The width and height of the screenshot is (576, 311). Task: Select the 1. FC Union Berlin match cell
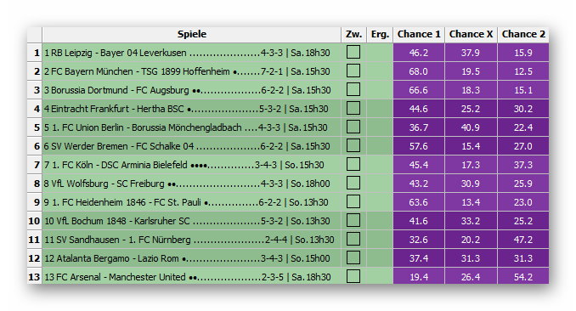coord(191,127)
